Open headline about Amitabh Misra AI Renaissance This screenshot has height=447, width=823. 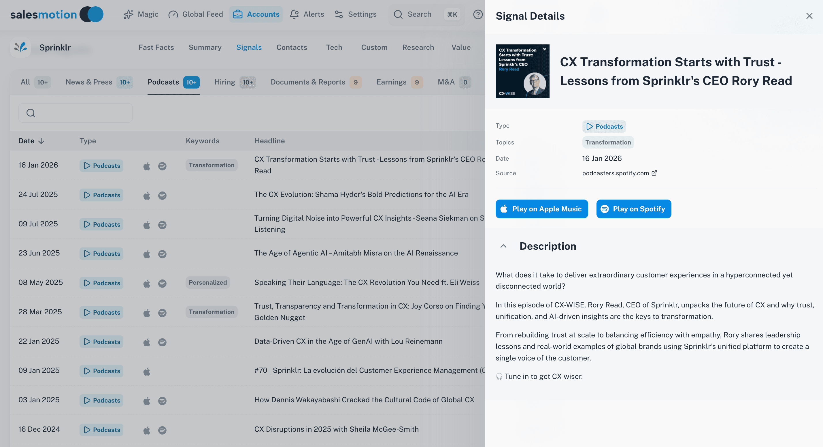[356, 253]
